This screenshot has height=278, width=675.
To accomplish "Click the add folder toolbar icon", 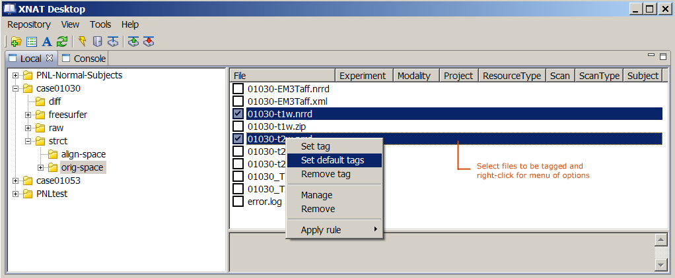I will (x=17, y=42).
